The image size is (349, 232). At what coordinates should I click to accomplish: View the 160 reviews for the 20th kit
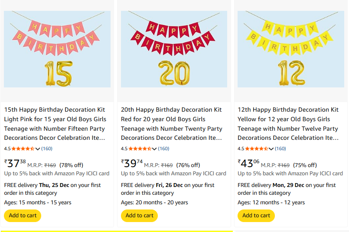coord(163,149)
